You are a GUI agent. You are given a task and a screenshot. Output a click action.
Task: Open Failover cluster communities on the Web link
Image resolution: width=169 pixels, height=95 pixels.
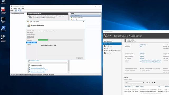coord(39,70)
